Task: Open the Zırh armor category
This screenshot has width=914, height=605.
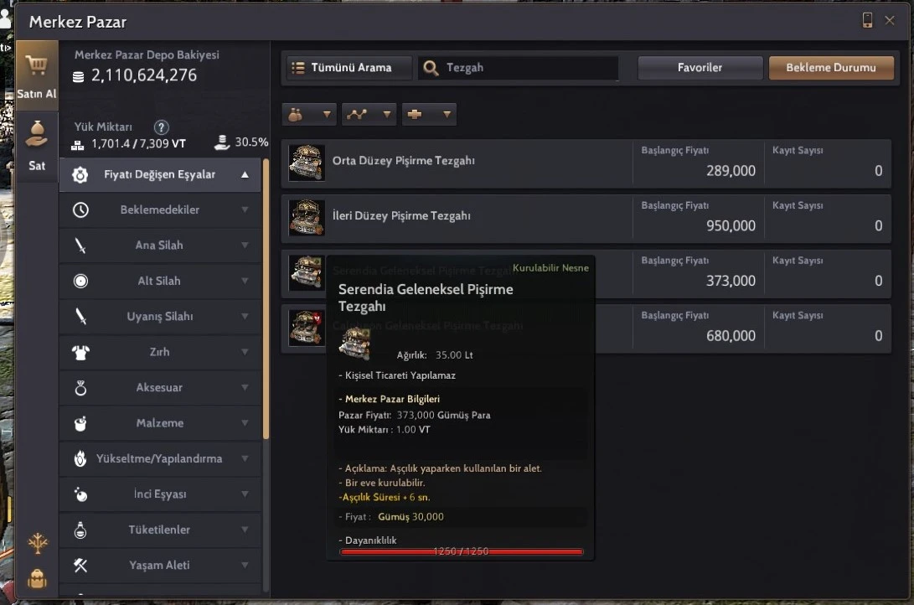Action: (160, 352)
